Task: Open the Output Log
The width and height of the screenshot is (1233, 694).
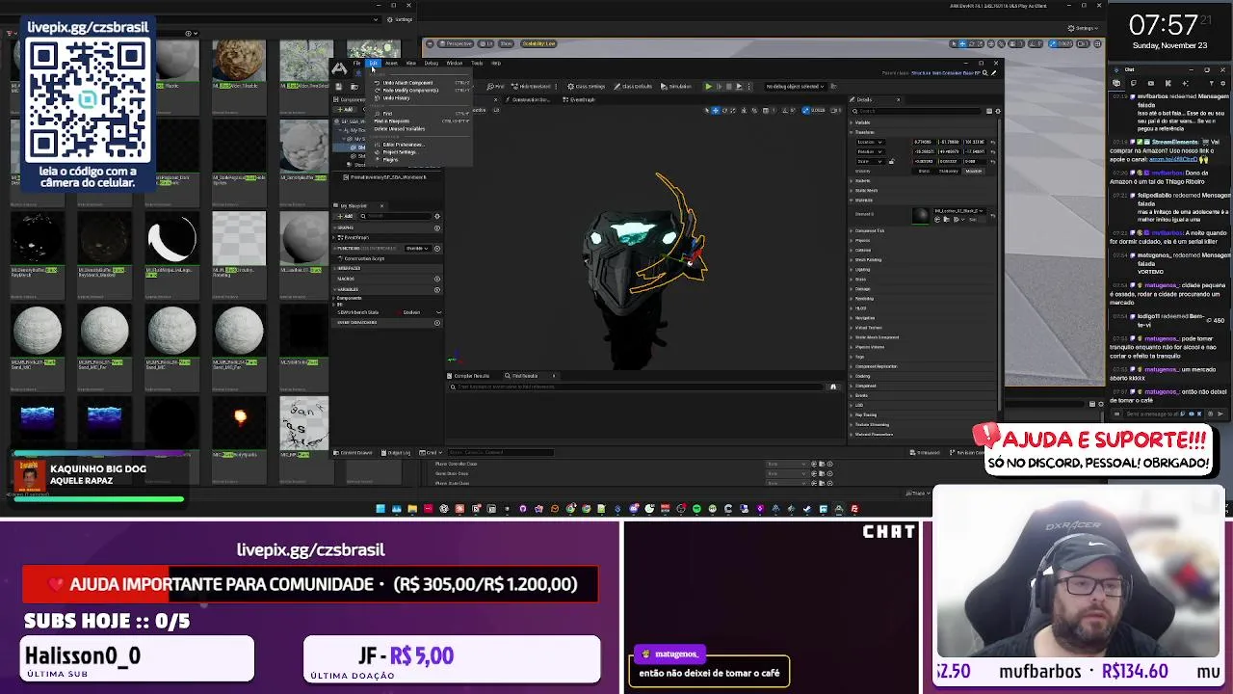Action: click(x=398, y=452)
